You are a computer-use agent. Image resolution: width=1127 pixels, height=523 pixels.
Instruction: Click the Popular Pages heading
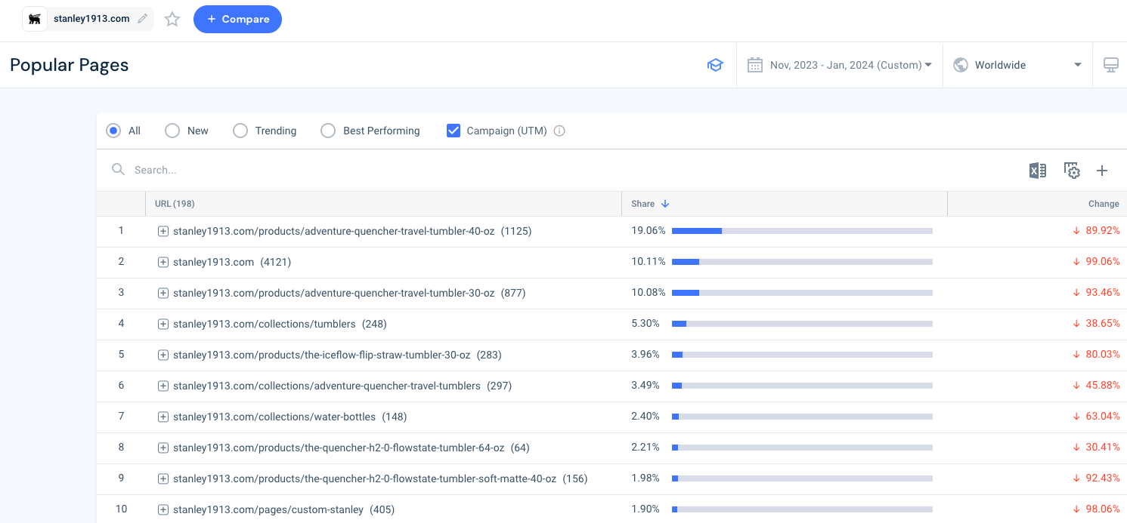[70, 65]
